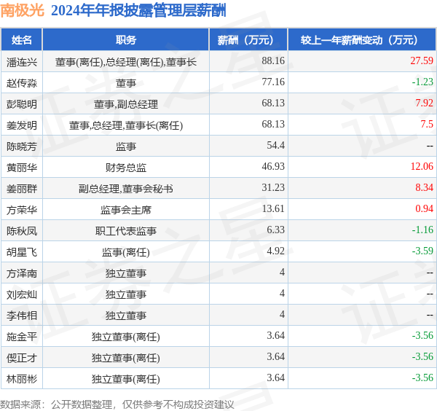The height and width of the screenshot is (411, 437).
Task: Click 赵传淼's position 董事
Action: click(x=126, y=83)
